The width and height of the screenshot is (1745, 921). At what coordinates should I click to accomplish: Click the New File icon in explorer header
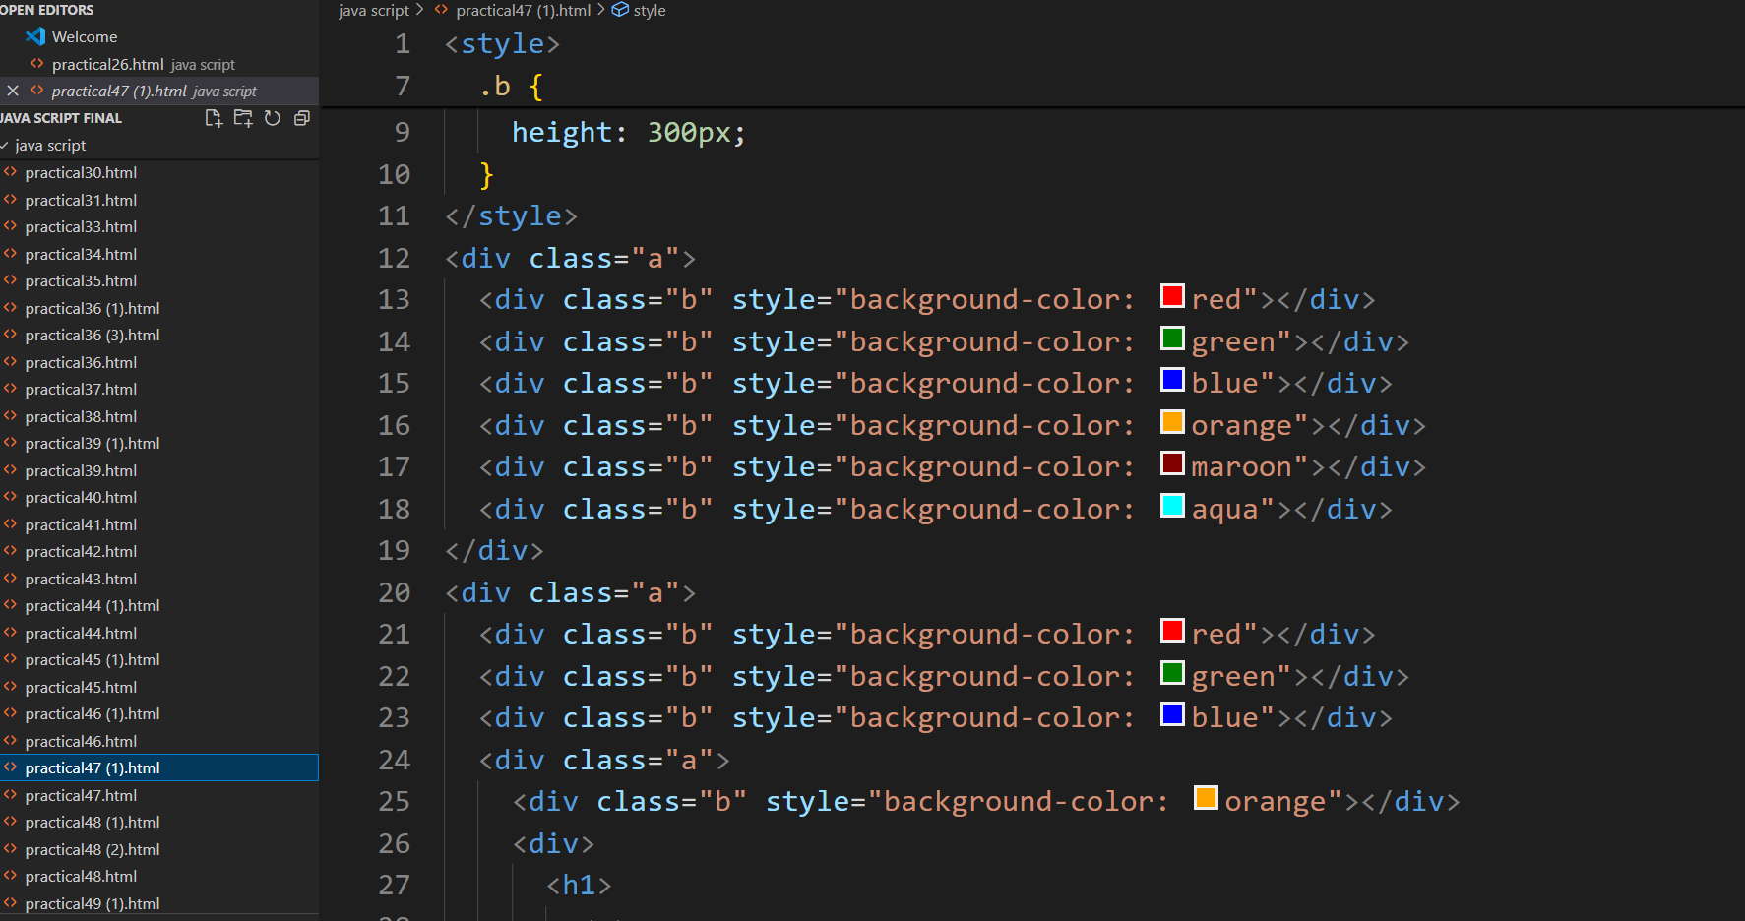[213, 118]
